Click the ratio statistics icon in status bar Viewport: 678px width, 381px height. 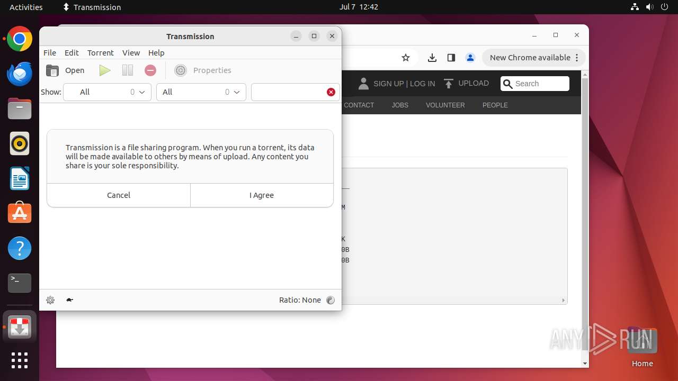(331, 300)
